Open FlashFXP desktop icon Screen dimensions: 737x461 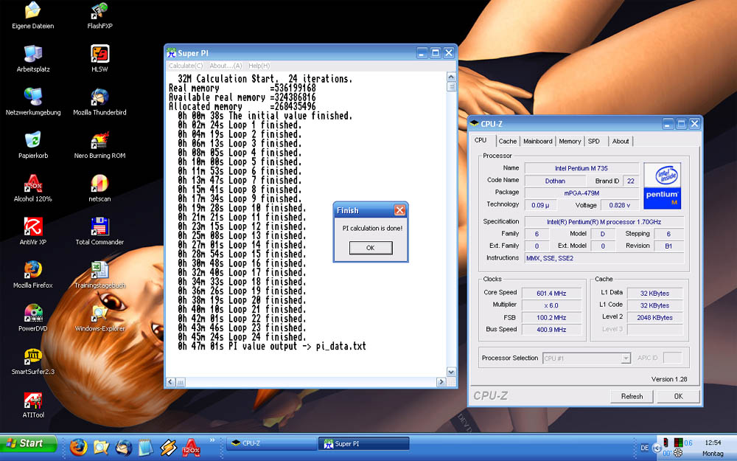coord(99,15)
